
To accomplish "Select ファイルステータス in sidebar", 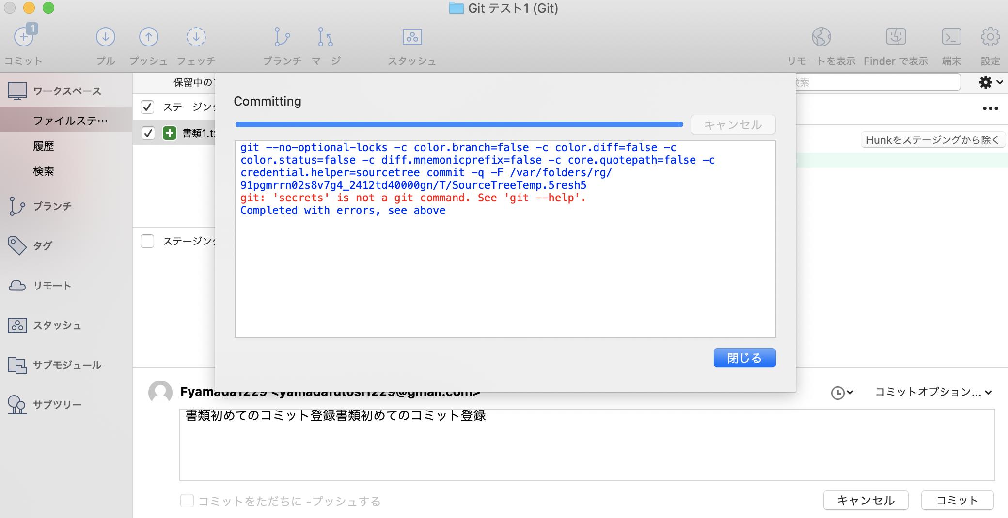I will [66, 120].
